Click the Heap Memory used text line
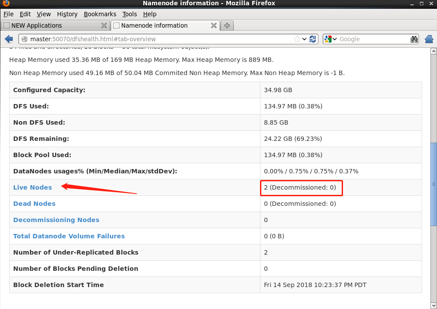 [x=141, y=60]
